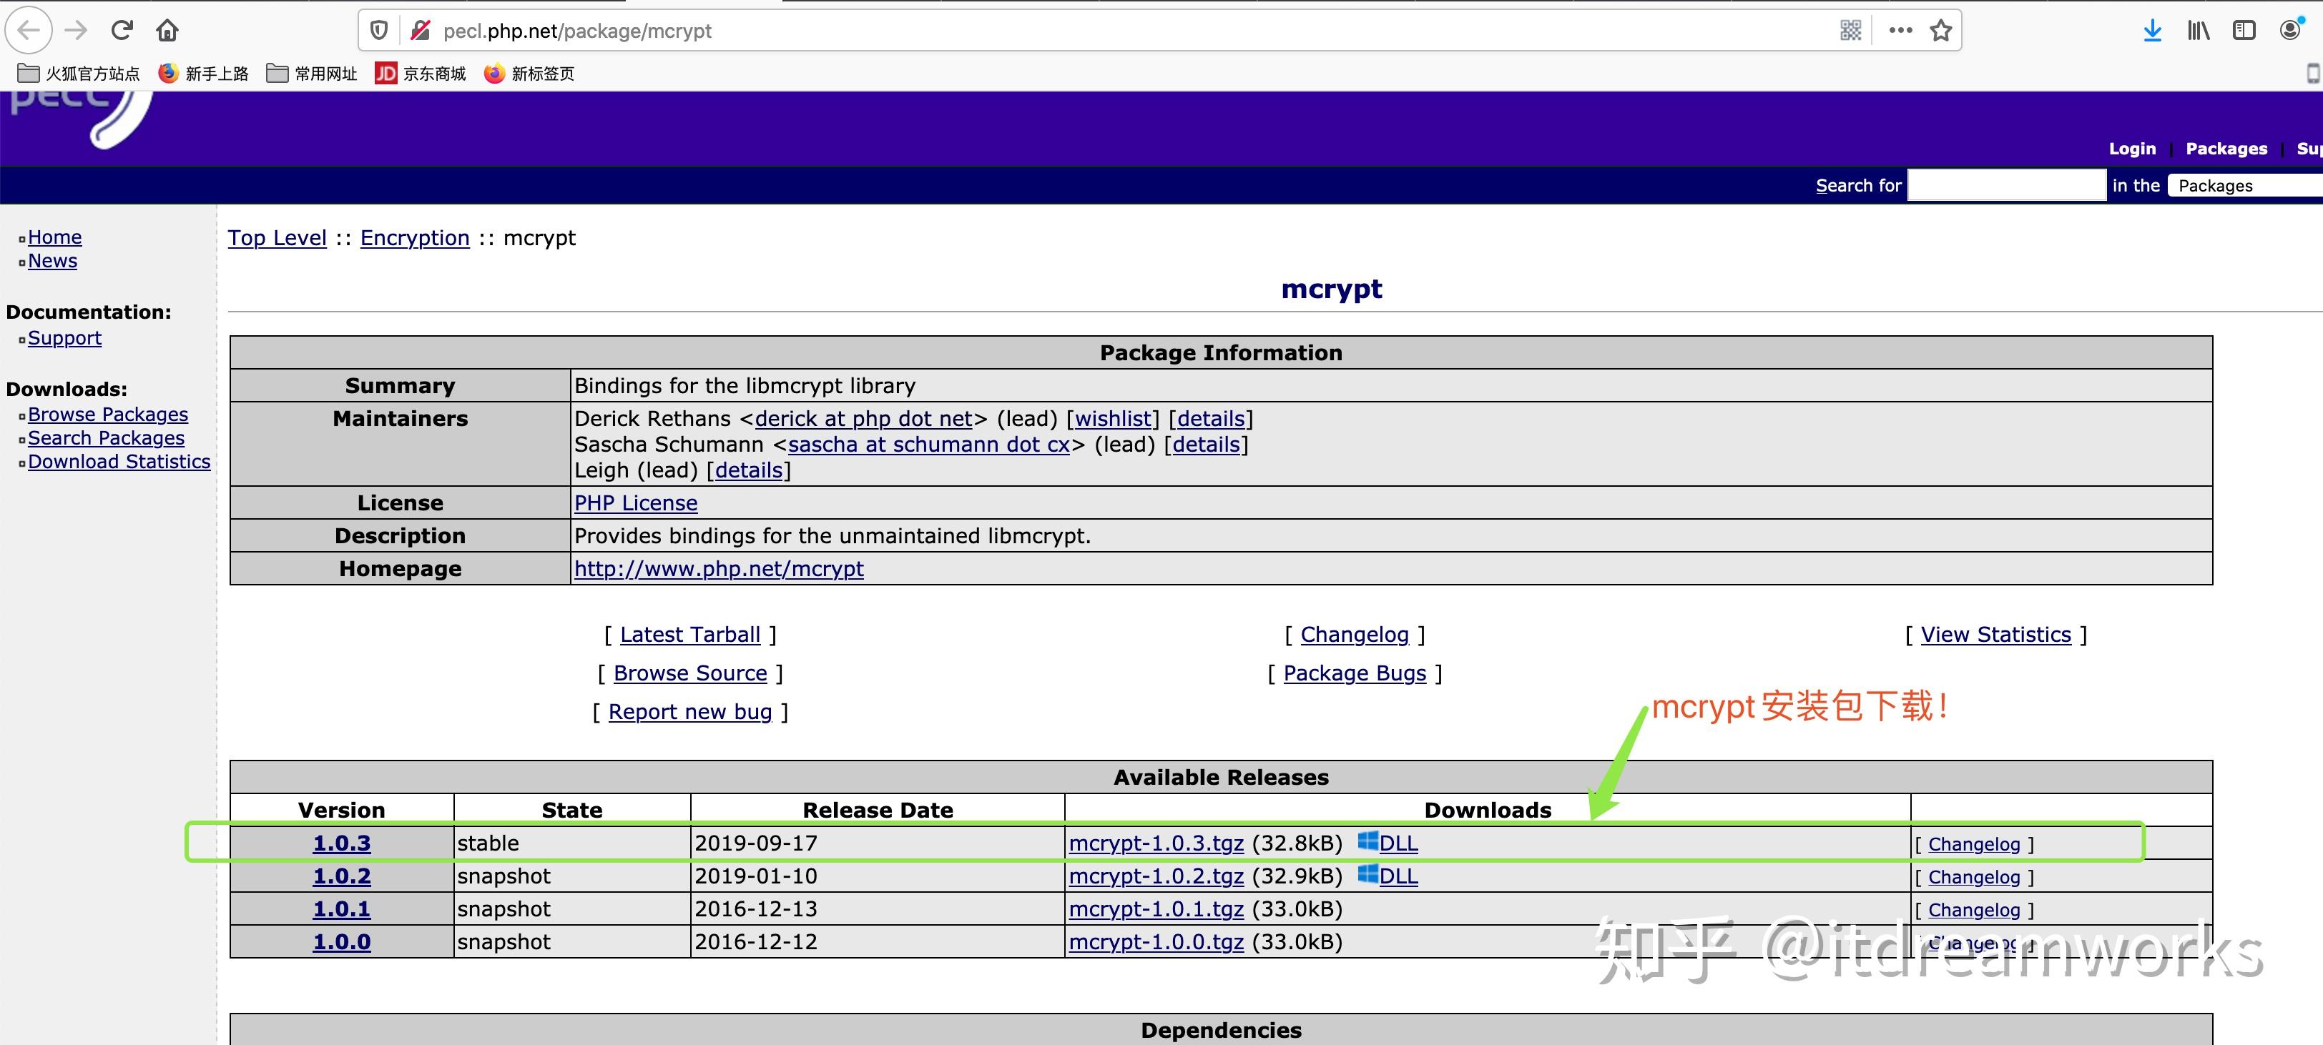
Task: Open the Browse Packages page
Action: [x=107, y=413]
